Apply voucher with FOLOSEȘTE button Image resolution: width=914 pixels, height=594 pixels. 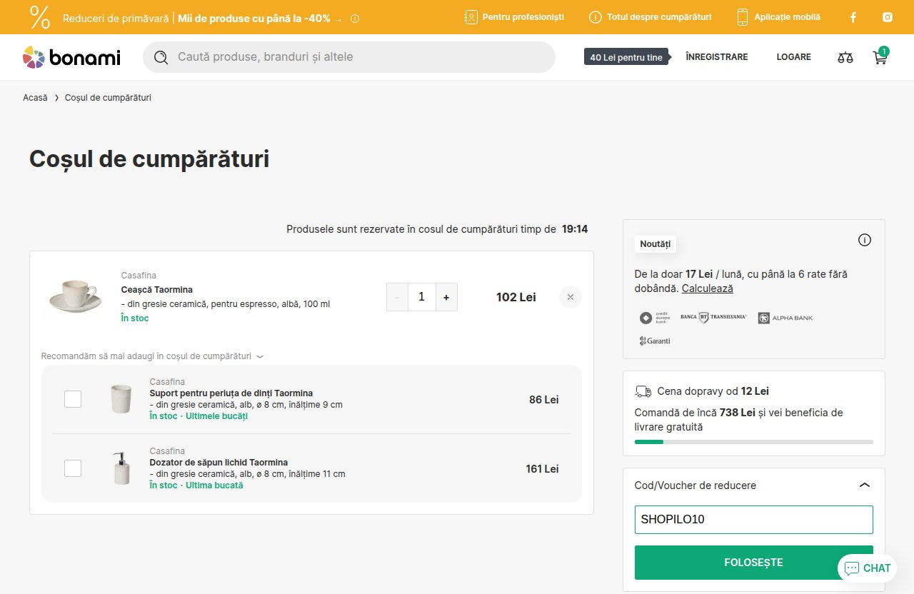(x=754, y=563)
